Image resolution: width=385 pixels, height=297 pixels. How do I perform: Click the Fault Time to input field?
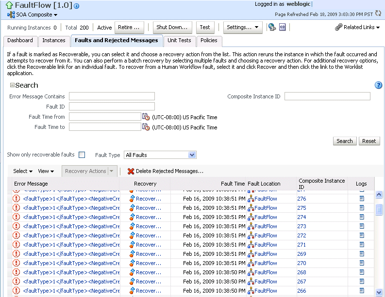tap(105, 127)
